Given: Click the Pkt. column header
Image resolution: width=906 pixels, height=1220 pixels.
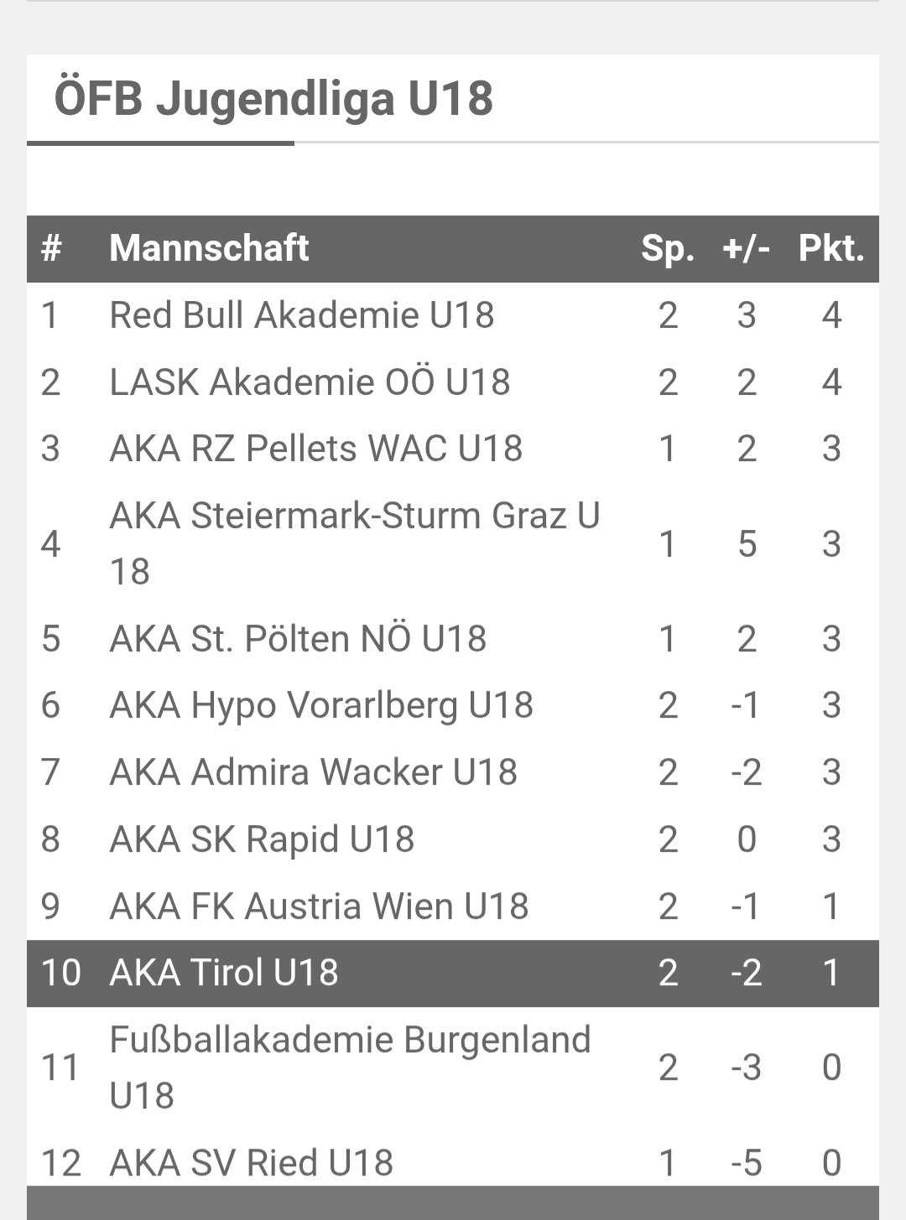Looking at the screenshot, I should [x=831, y=248].
